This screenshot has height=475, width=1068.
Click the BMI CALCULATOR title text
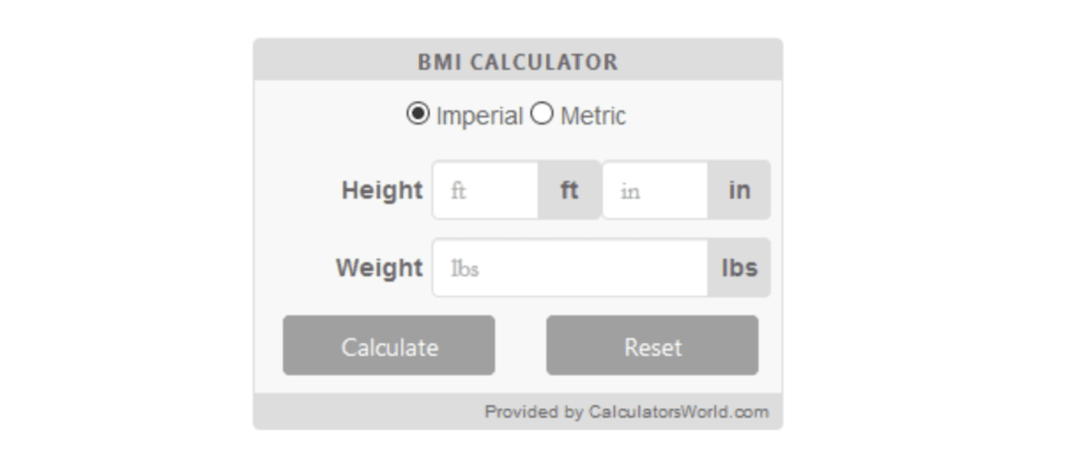click(518, 62)
